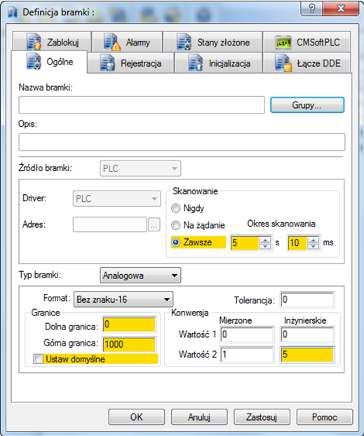Expand the Format Bez znaku-16 dropdown

[123, 299]
